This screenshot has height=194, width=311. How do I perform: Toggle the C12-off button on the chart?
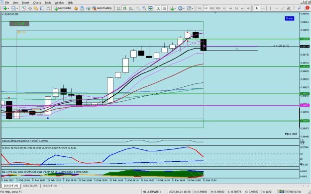[x=19, y=23]
